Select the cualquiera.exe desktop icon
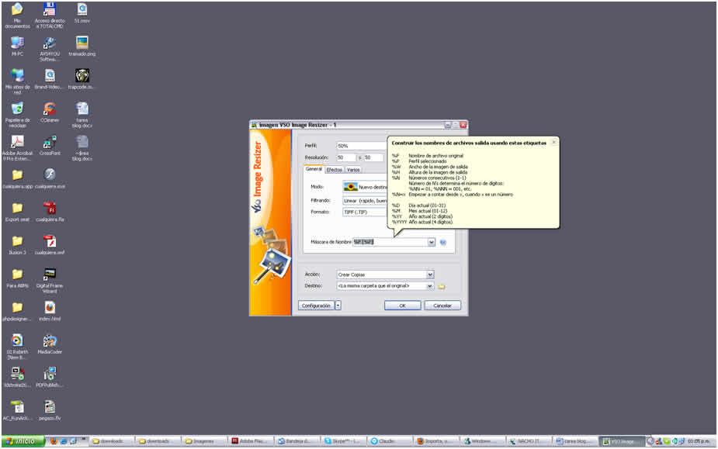The height and width of the screenshot is (449, 718). click(50, 178)
